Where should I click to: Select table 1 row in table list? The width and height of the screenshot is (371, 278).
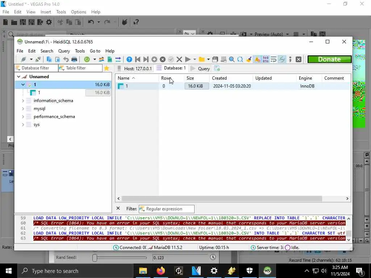(x=233, y=86)
